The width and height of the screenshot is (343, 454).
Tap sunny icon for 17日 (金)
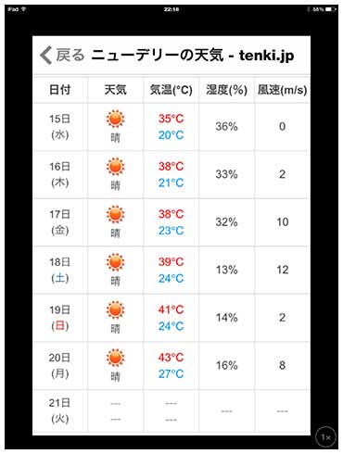(115, 214)
